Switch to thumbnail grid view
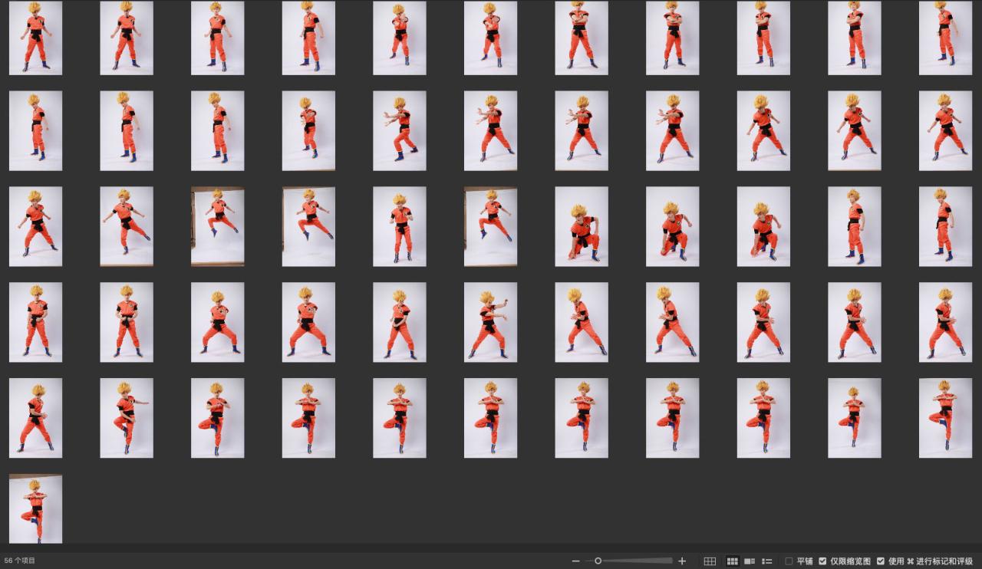This screenshot has height=569, width=982. point(732,561)
